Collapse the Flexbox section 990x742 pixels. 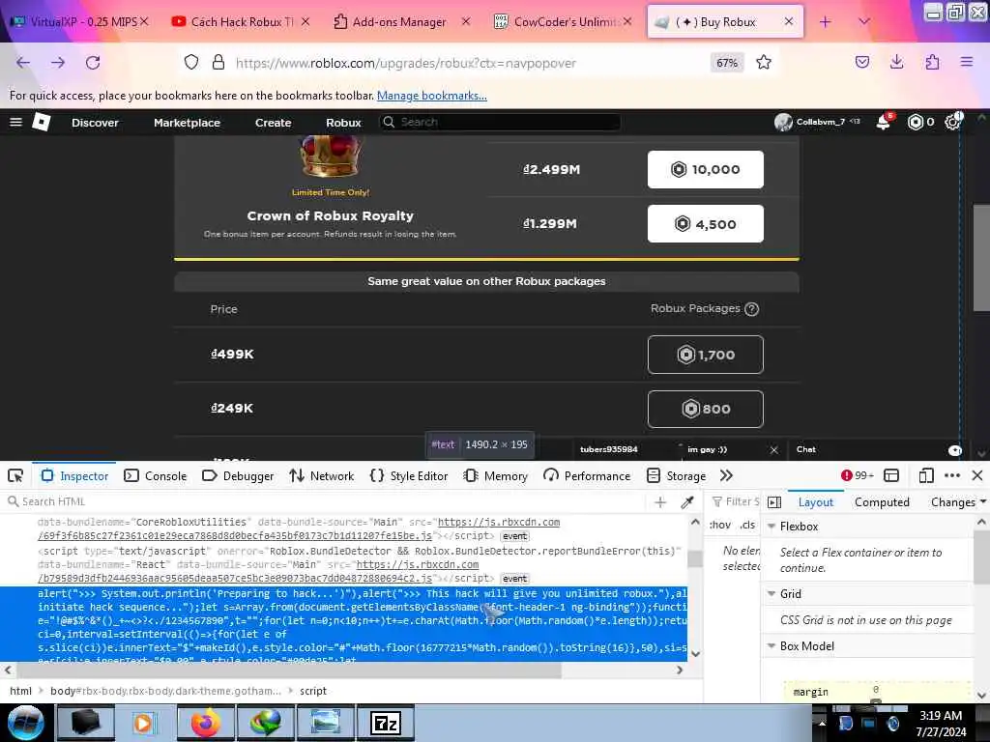coord(771,526)
